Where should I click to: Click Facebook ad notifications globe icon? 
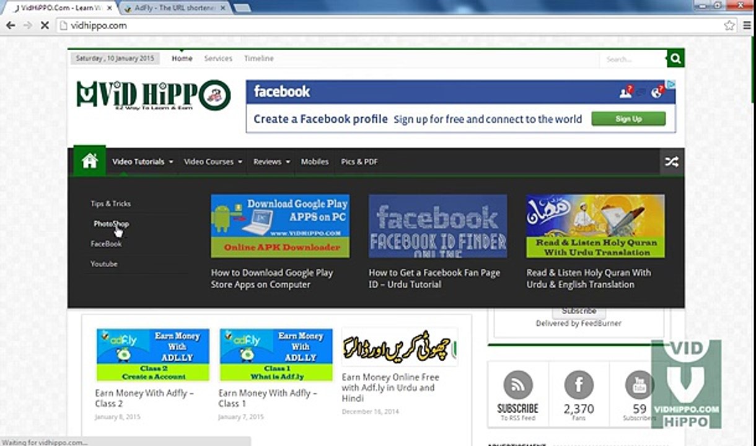tap(657, 92)
